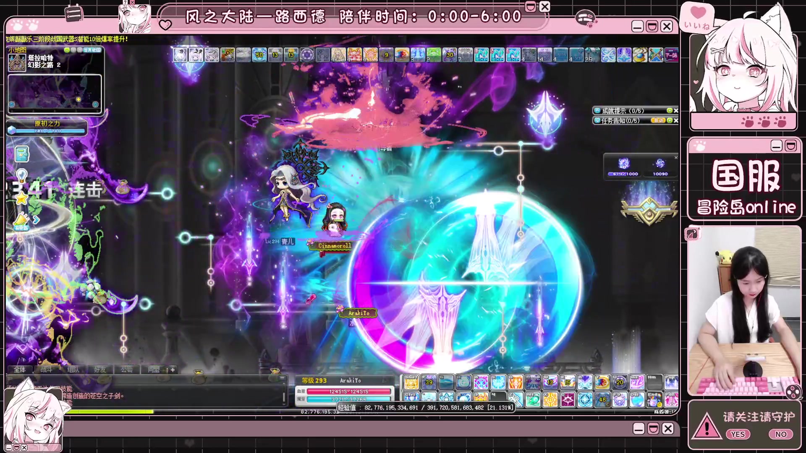
Task: Use the skill in slot A
Action: (x=481, y=382)
